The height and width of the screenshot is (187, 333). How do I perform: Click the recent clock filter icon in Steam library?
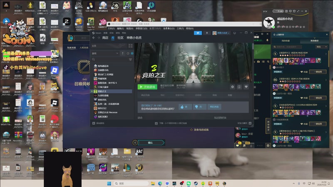tap(128, 54)
